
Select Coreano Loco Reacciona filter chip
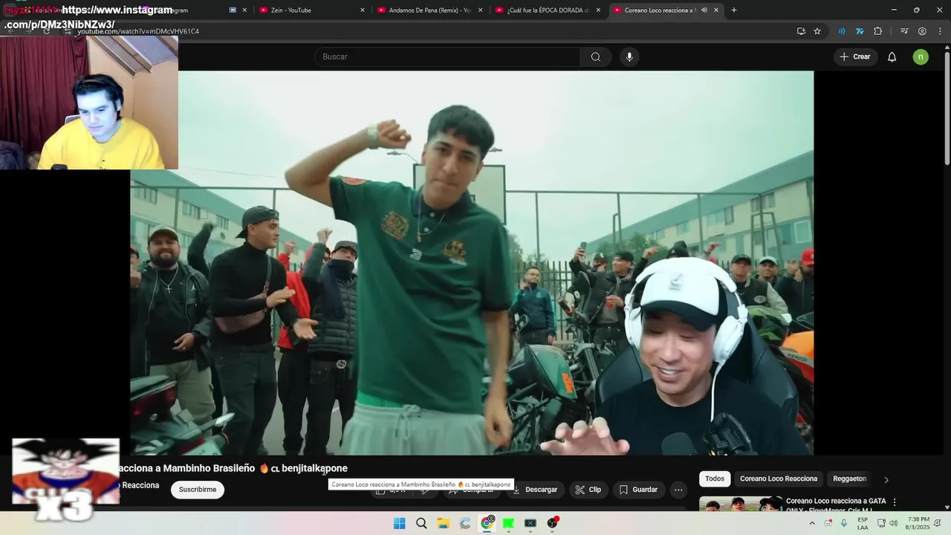(779, 479)
